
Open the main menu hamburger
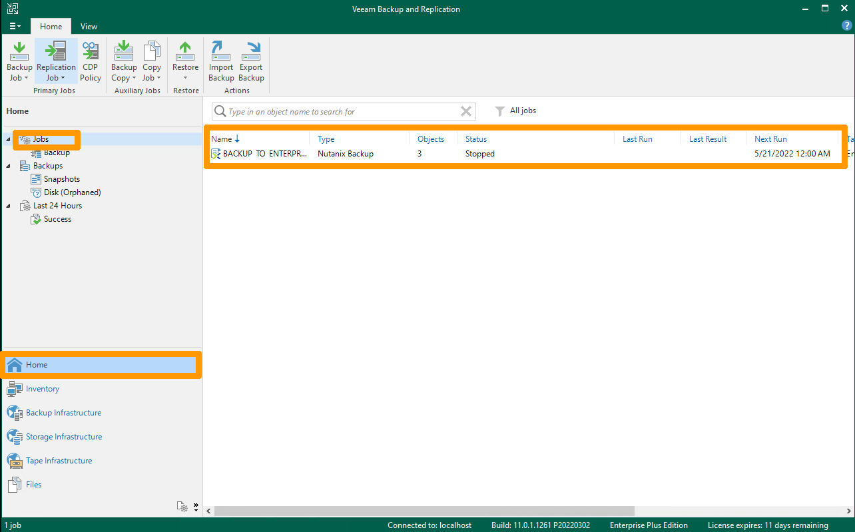[14, 26]
